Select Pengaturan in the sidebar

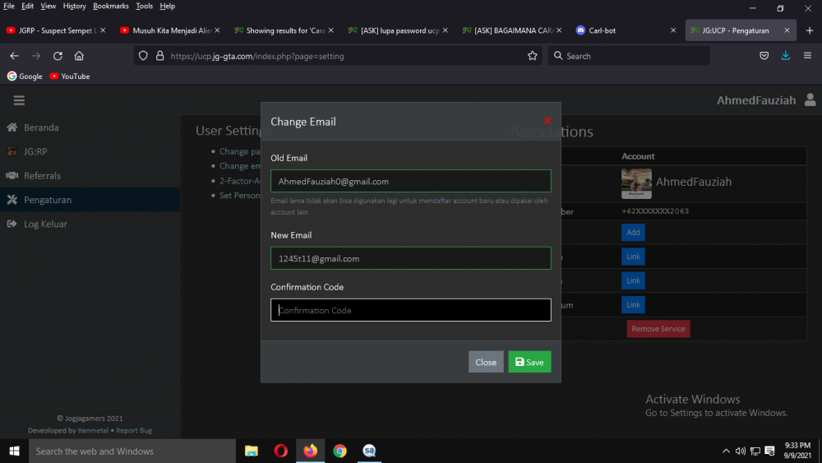90,200
